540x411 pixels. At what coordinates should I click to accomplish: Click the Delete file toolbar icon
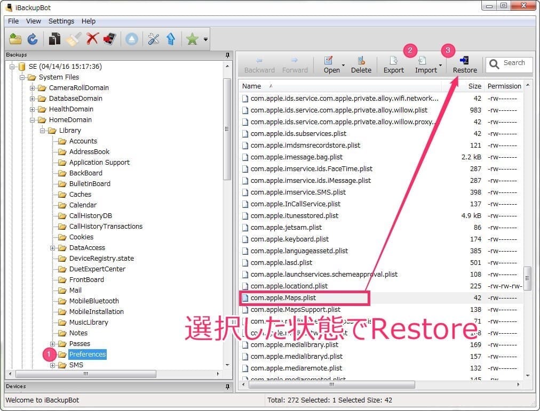click(361, 65)
